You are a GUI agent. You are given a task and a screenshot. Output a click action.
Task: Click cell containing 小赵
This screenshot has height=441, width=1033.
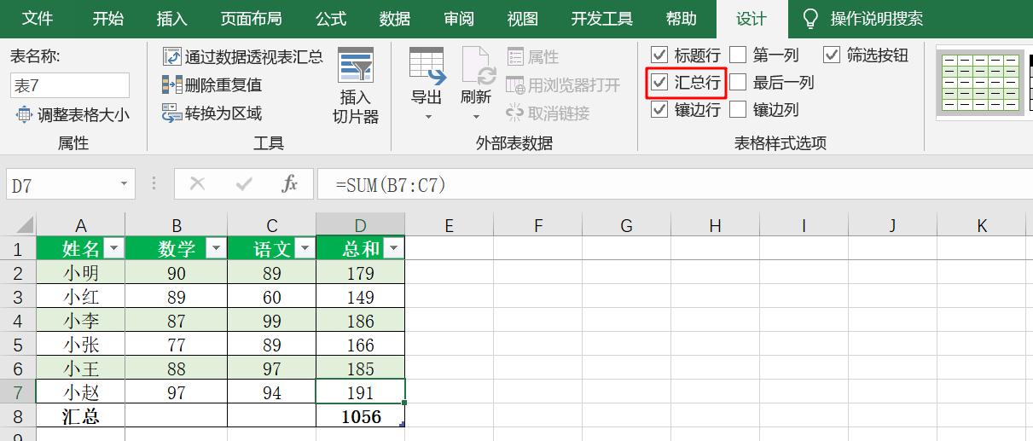point(81,392)
